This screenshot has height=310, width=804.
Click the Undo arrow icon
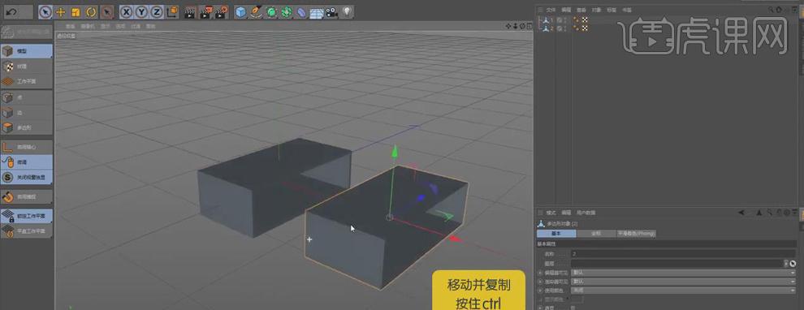pos(12,11)
